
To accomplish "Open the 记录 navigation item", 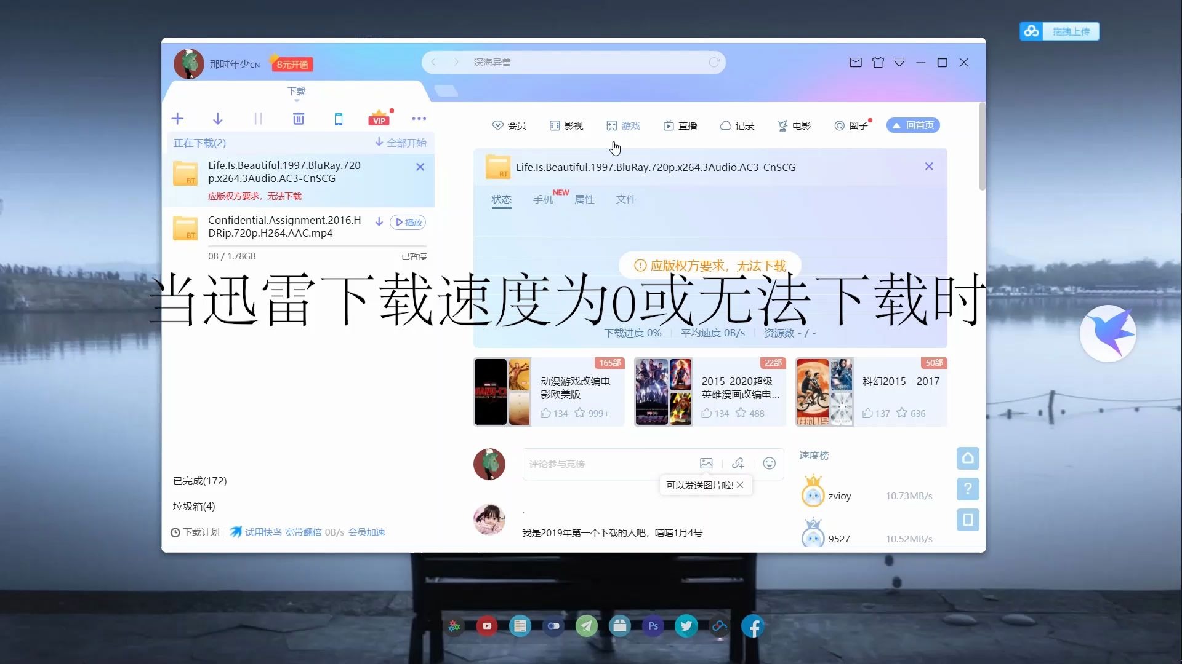I will point(737,125).
